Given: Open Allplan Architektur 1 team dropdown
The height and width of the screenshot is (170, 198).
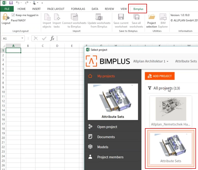Looking at the screenshot, I should click(x=151, y=61).
